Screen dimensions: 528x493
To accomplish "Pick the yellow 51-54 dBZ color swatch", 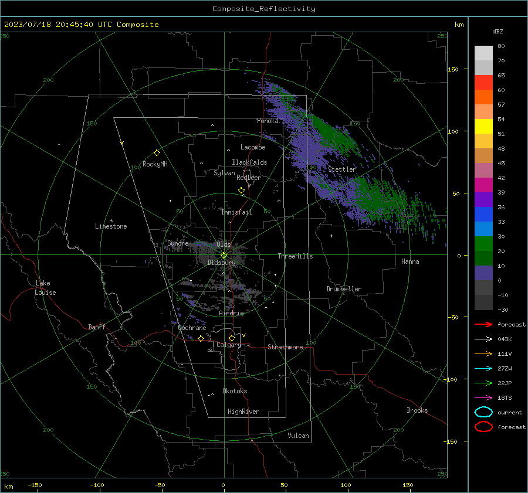I will (x=483, y=126).
